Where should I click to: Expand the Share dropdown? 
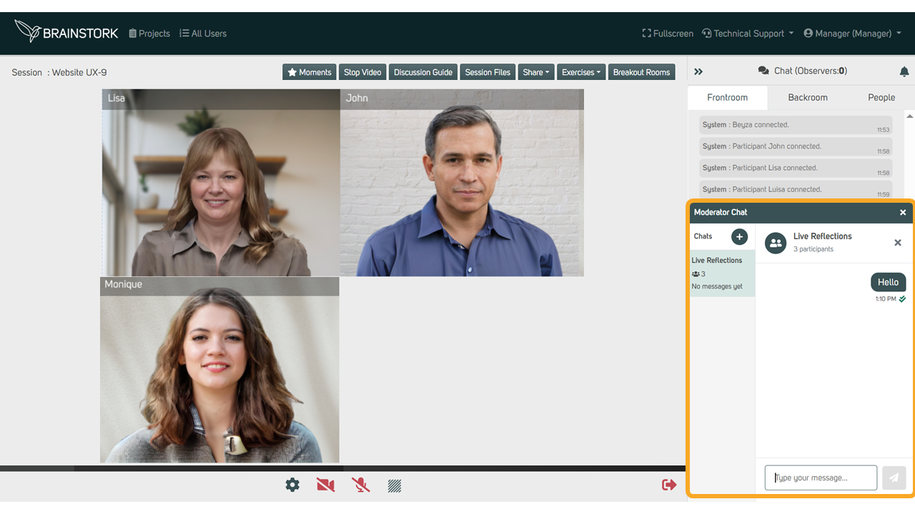(536, 72)
